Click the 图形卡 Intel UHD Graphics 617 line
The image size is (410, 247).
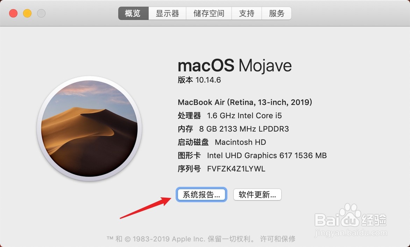coord(252,156)
